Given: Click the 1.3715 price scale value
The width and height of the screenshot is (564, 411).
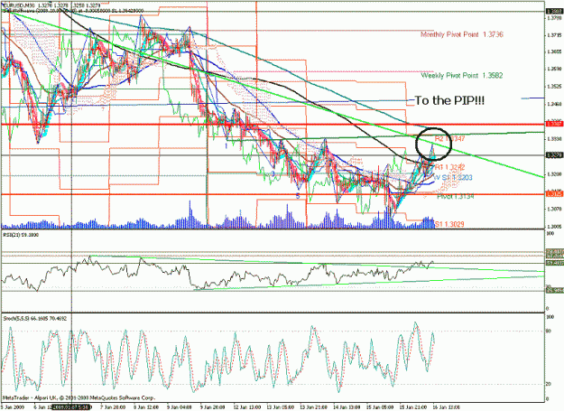Looking at the screenshot, I should tap(554, 35).
